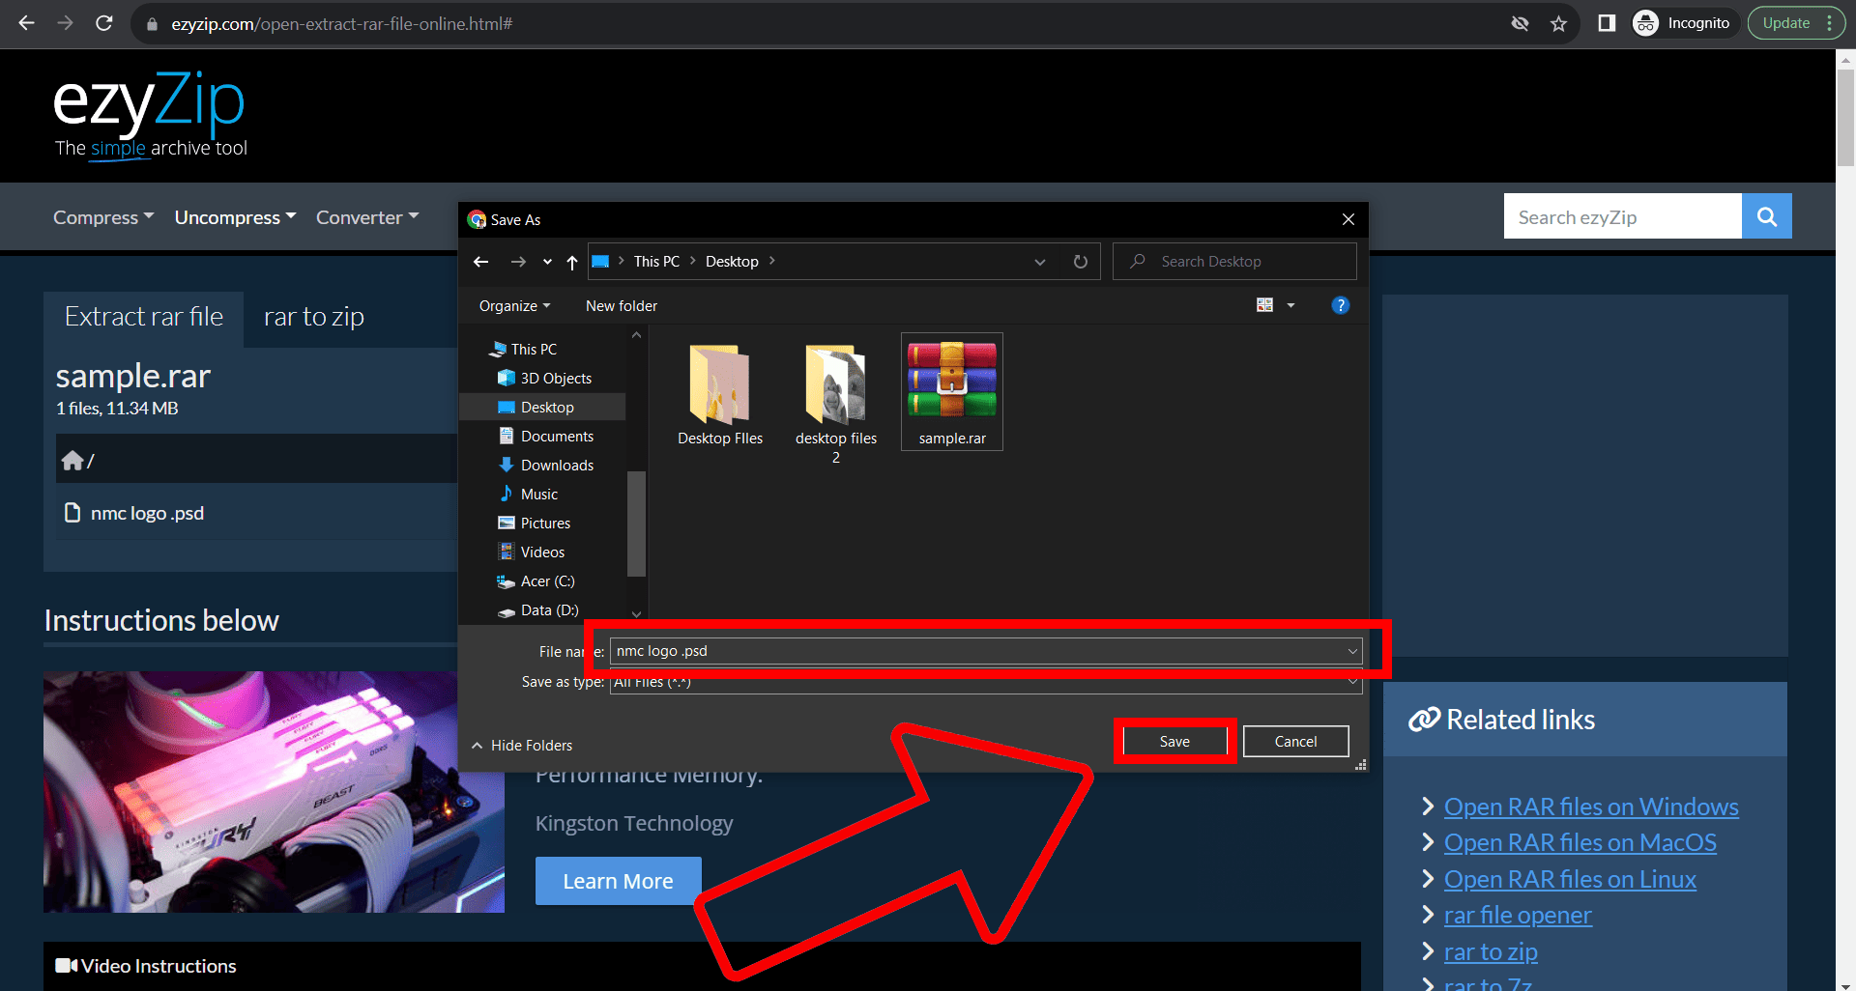Open the ezyZip search with magnifier icon
The height and width of the screenshot is (991, 1856).
tap(1766, 215)
